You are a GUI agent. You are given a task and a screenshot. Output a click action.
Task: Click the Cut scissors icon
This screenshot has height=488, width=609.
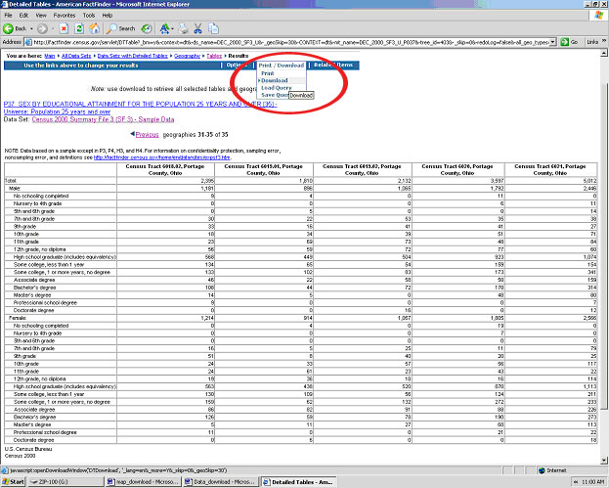pos(198,28)
